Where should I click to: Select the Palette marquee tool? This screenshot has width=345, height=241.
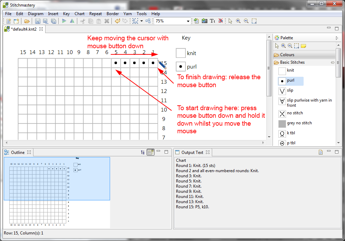click(x=297, y=46)
